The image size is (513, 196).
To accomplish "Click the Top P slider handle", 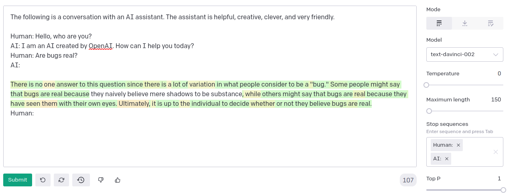I will coord(503,190).
